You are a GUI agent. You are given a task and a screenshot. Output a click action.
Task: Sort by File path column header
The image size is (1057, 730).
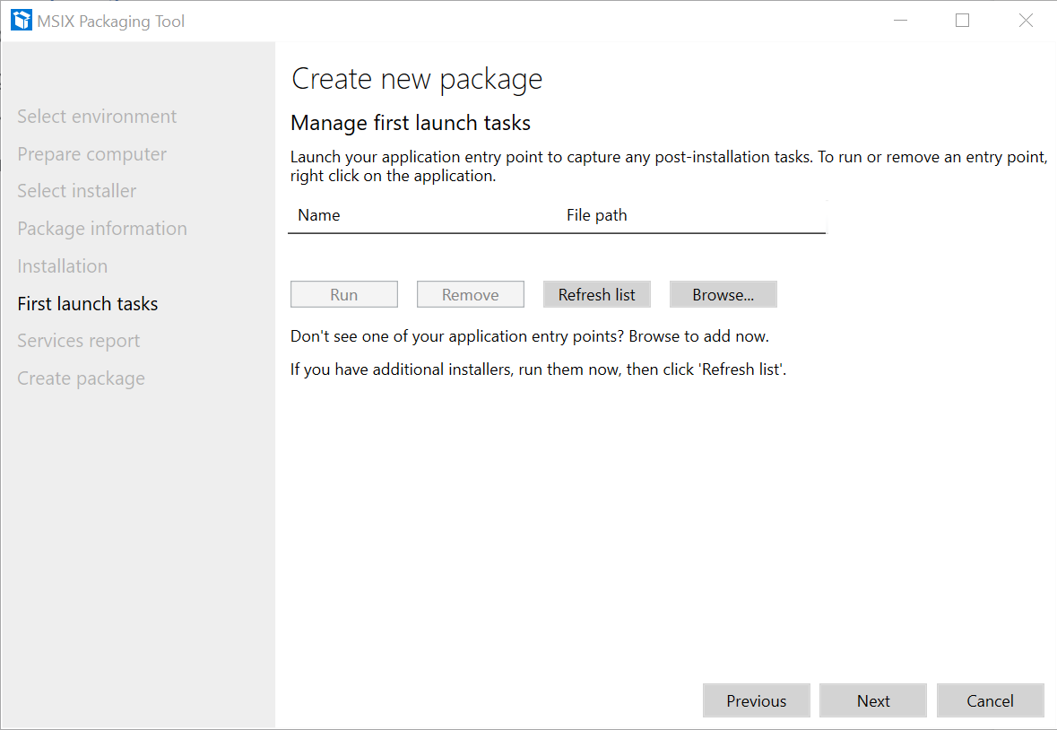(x=596, y=215)
